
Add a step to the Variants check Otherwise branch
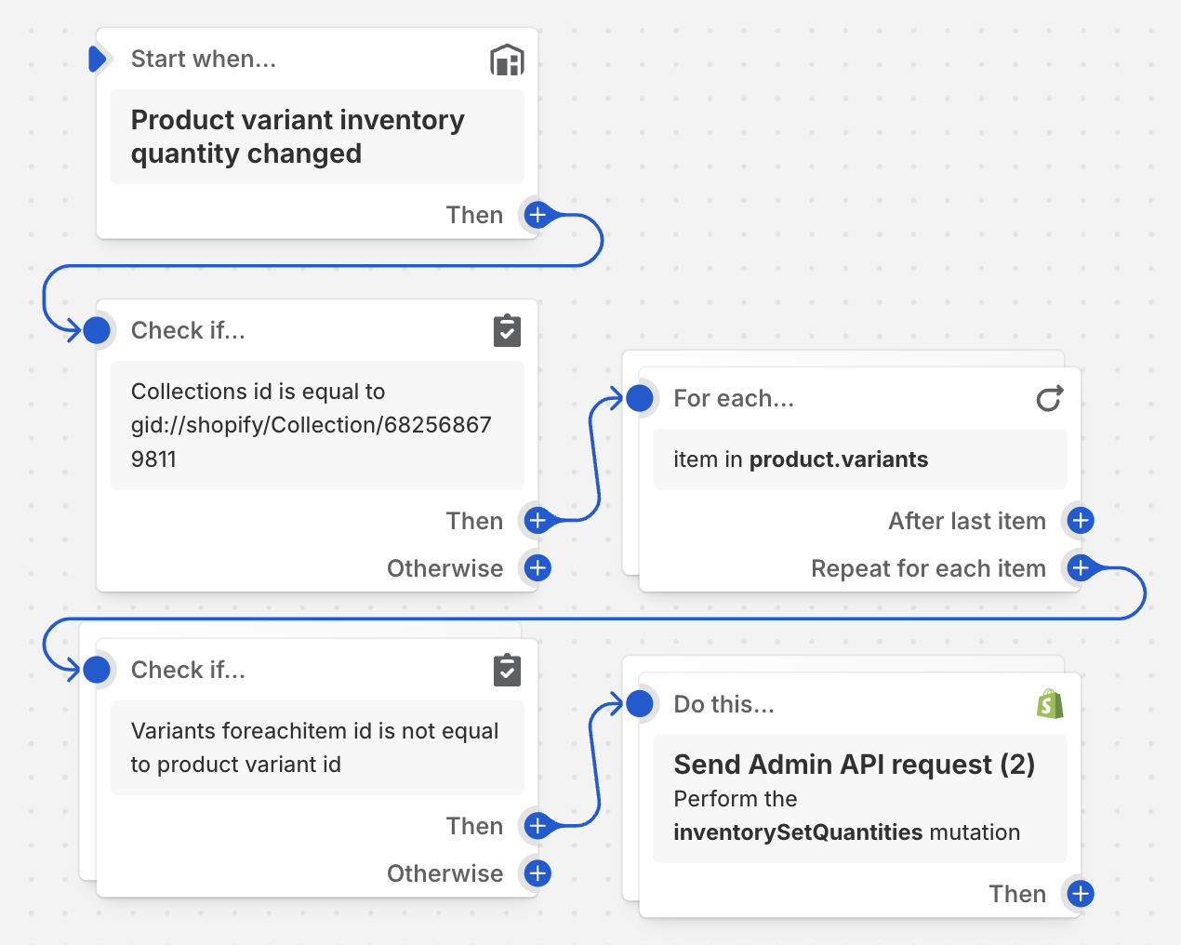(x=537, y=873)
